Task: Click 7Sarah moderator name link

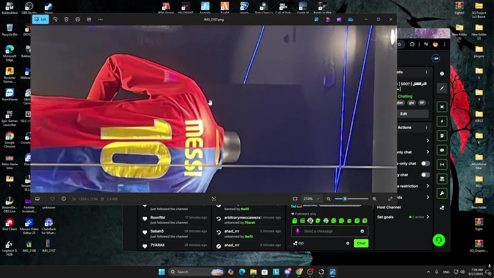Action: 250,223
